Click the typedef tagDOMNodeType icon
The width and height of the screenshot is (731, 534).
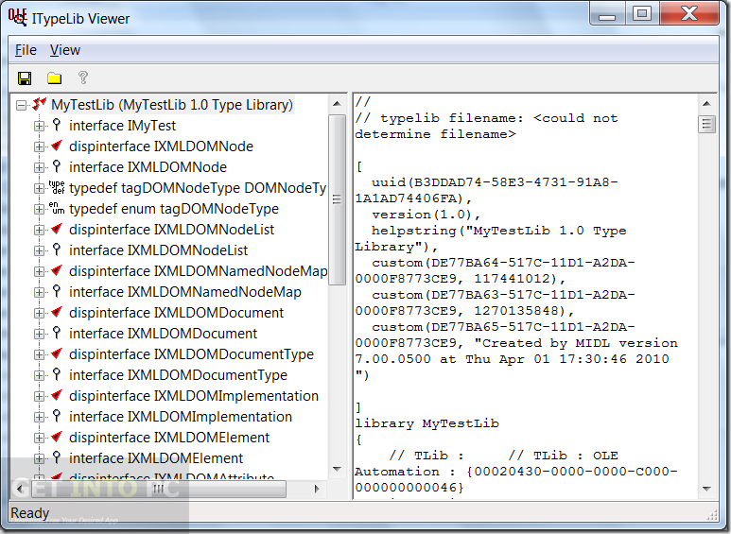pyautogui.click(x=57, y=188)
